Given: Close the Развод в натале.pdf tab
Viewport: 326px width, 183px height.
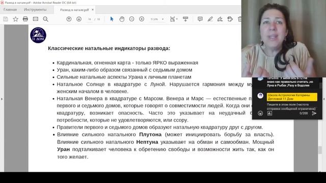Looking at the screenshot, I should [x=93, y=10].
